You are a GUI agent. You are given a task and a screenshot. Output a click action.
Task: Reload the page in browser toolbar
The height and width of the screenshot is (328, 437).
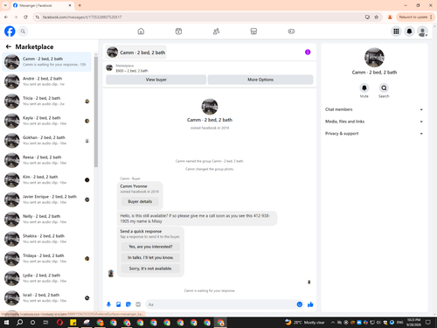click(x=25, y=17)
